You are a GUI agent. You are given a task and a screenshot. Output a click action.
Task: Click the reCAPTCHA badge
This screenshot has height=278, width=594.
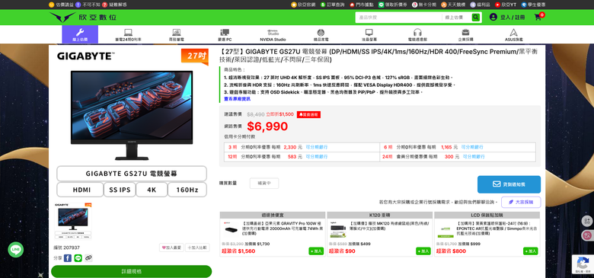point(583,264)
